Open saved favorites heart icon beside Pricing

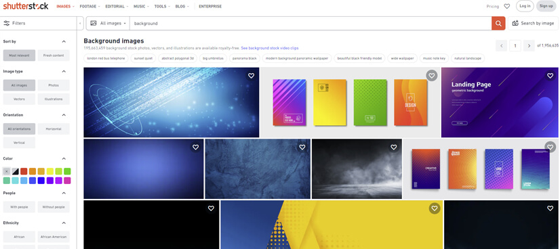pos(506,6)
